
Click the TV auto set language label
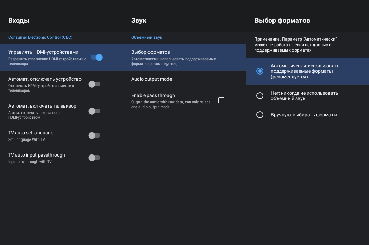click(31, 133)
